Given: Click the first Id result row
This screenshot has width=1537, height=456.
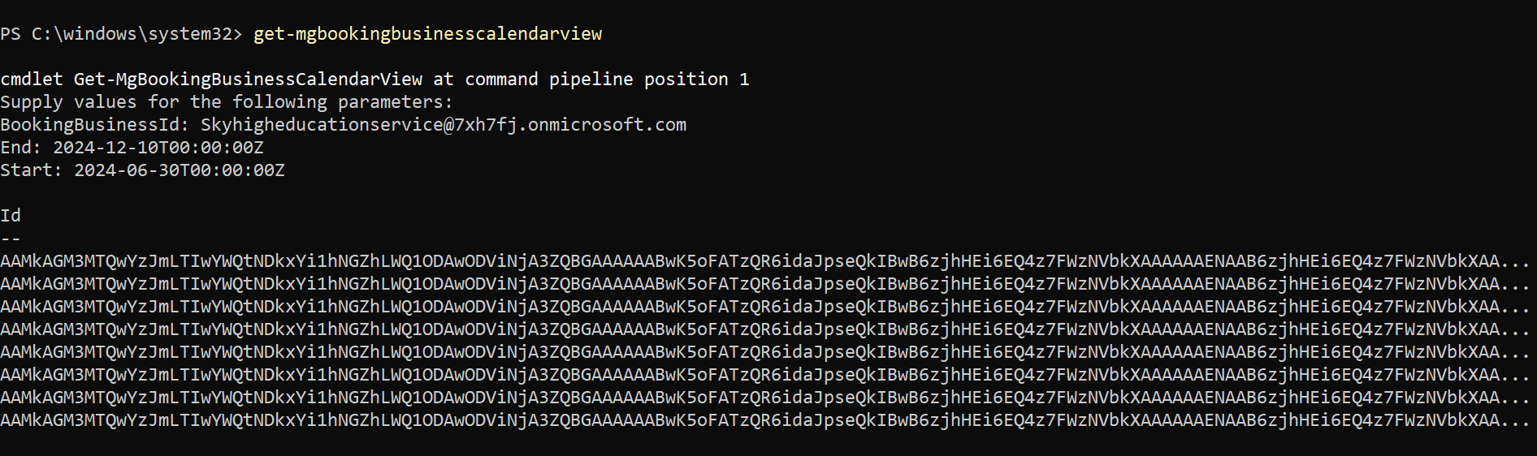Looking at the screenshot, I should pyautogui.click(x=764, y=261).
